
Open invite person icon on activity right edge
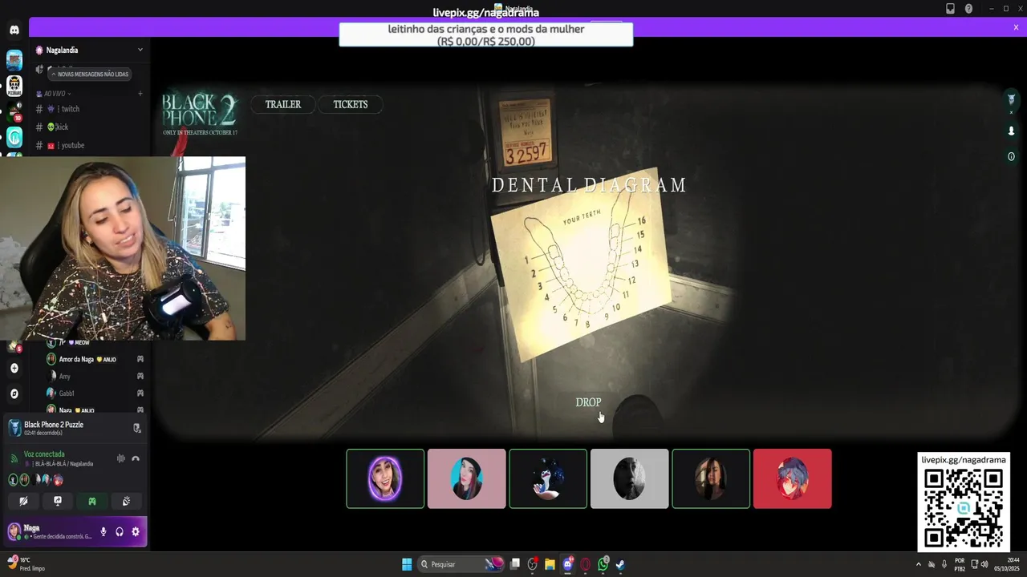pyautogui.click(x=1012, y=131)
